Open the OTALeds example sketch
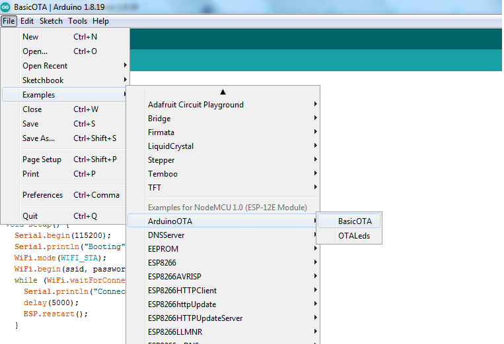The image size is (504, 344). coord(349,236)
